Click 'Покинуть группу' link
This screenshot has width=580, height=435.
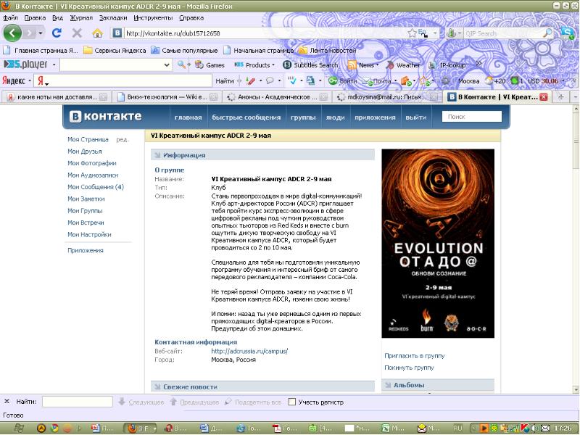point(409,368)
